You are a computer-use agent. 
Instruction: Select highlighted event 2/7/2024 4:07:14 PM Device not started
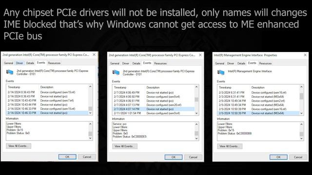click(x=154, y=109)
